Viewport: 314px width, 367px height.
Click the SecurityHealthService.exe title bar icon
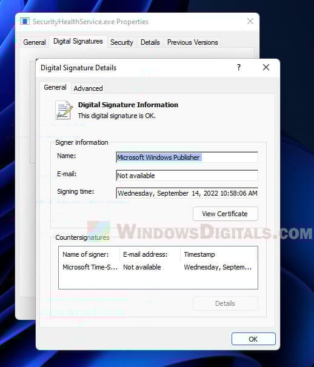tap(25, 21)
